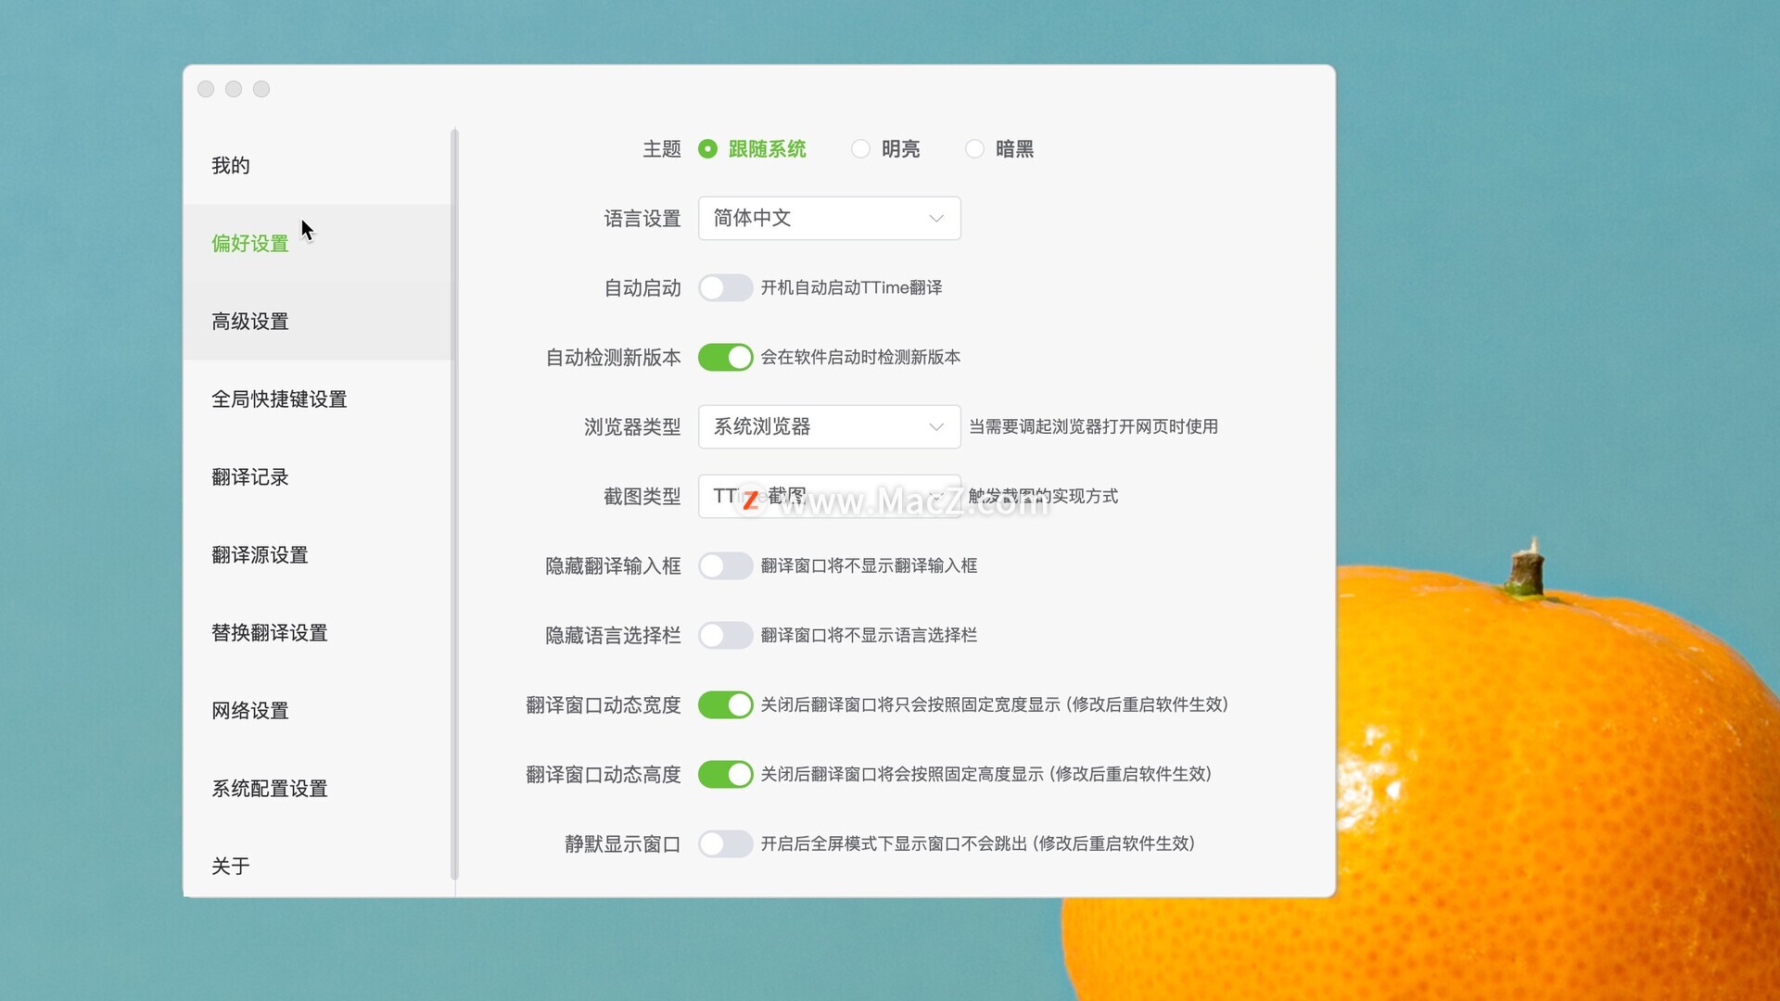1780x1001 pixels.
Task: Click the sidebar vertical scrollbar
Action: tap(454, 504)
